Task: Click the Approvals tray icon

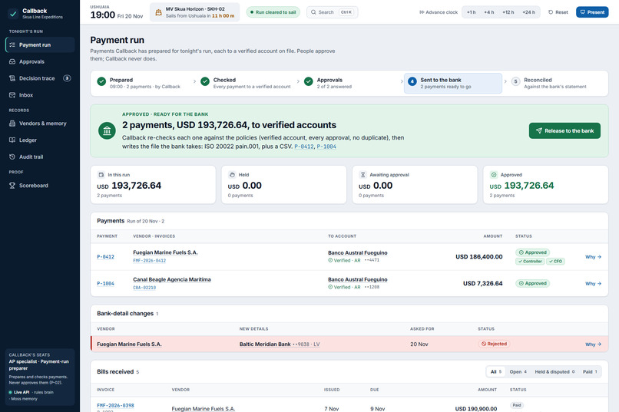Action: pyautogui.click(x=12, y=61)
